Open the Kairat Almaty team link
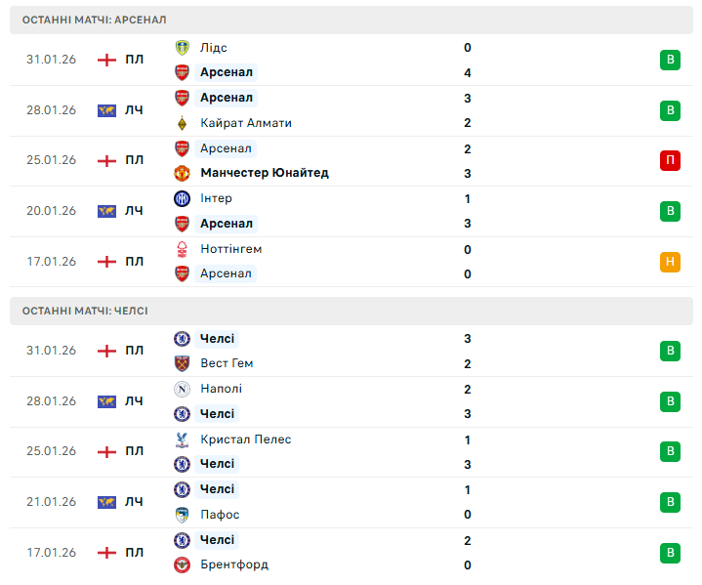The image size is (702, 585). 245,123
